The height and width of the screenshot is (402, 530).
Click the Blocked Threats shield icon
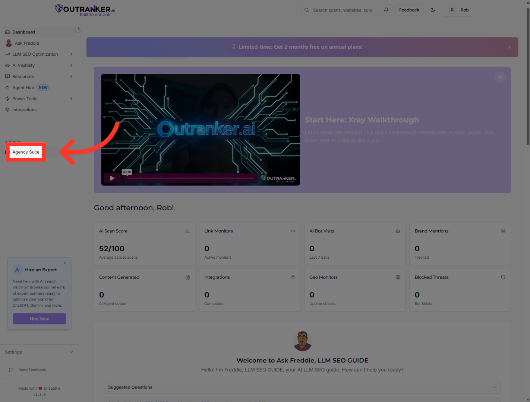503,277
